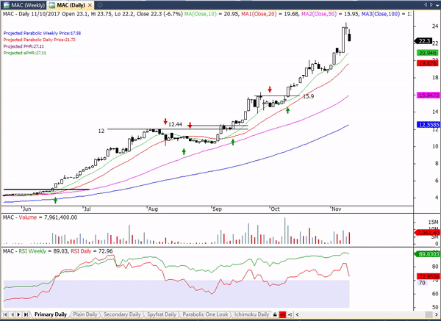The height and width of the screenshot is (321, 441).
Task: Click the Sep label on time axis
Action: [217, 209]
